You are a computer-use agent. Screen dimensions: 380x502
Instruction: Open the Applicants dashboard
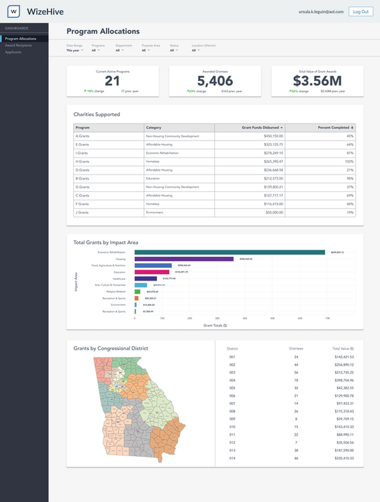coord(13,52)
